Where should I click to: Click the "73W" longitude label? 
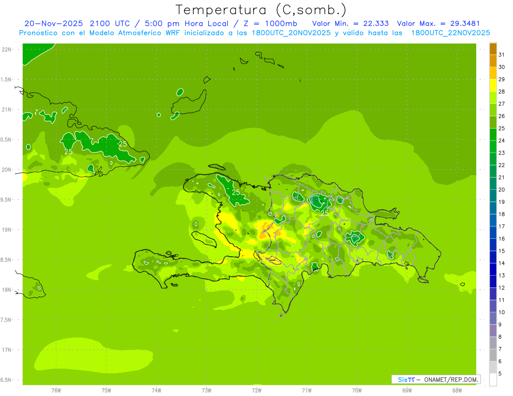point(206,390)
